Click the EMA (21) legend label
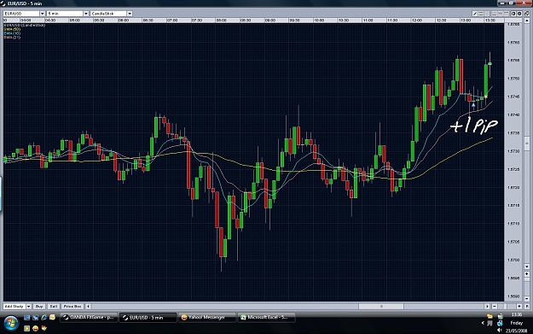This screenshot has width=533, height=334. (x=12, y=38)
